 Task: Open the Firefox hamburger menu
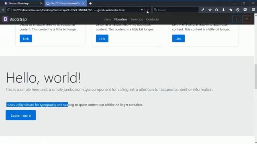[253, 10]
